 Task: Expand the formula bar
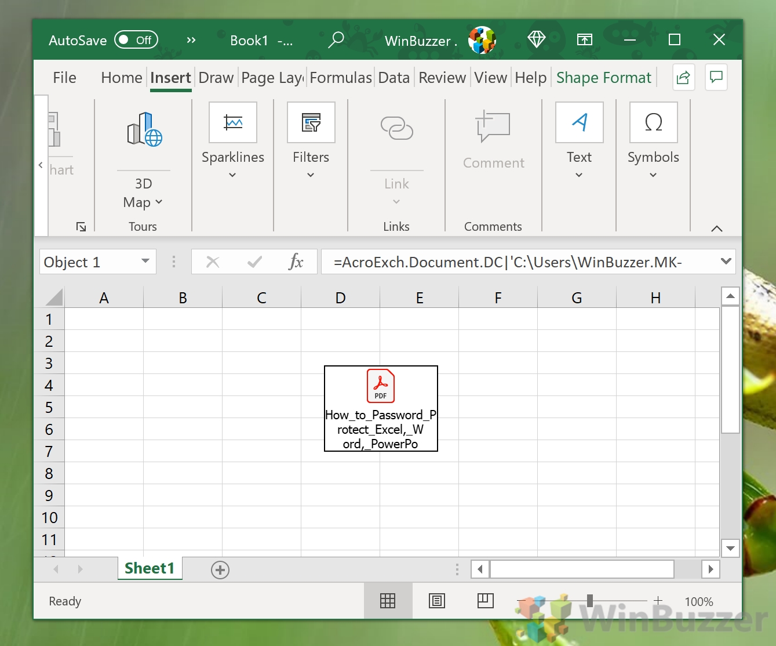726,262
